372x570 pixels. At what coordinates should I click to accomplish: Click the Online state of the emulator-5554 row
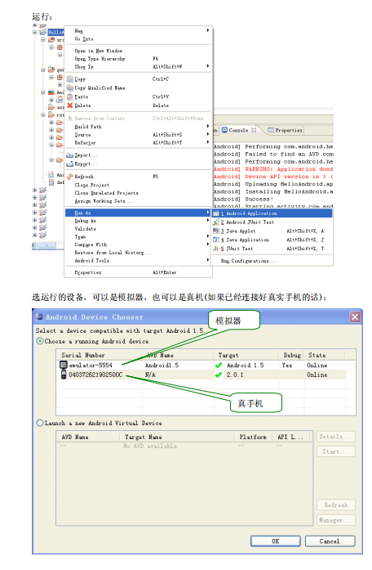317,366
